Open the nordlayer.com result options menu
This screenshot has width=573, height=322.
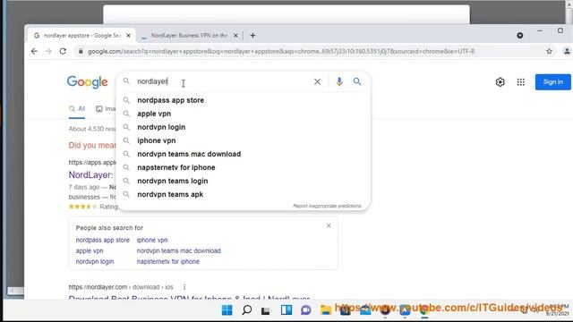point(184,287)
